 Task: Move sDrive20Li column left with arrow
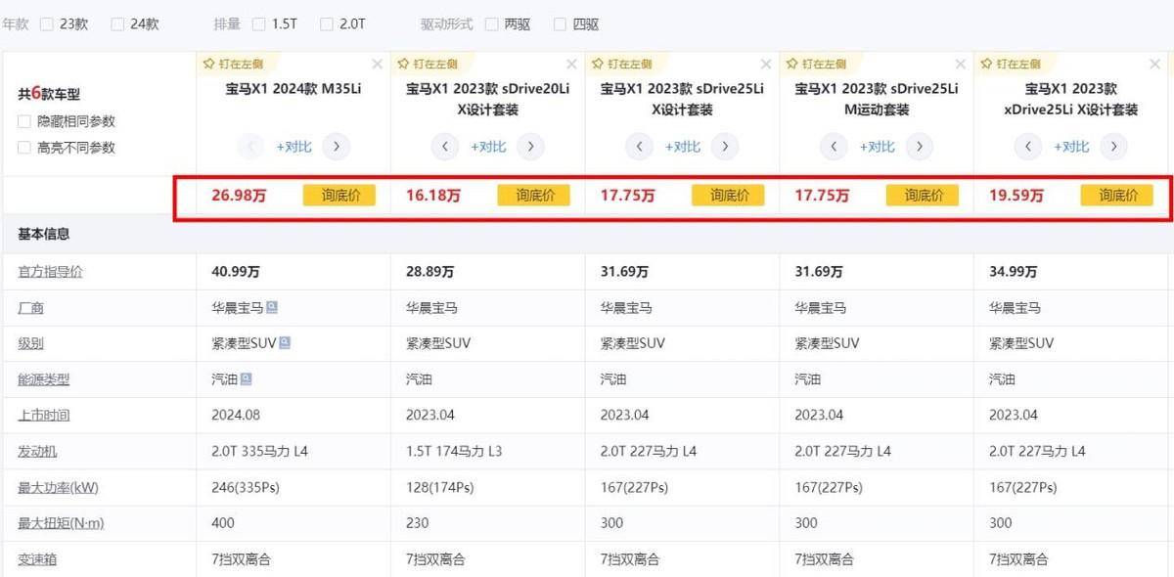(445, 147)
